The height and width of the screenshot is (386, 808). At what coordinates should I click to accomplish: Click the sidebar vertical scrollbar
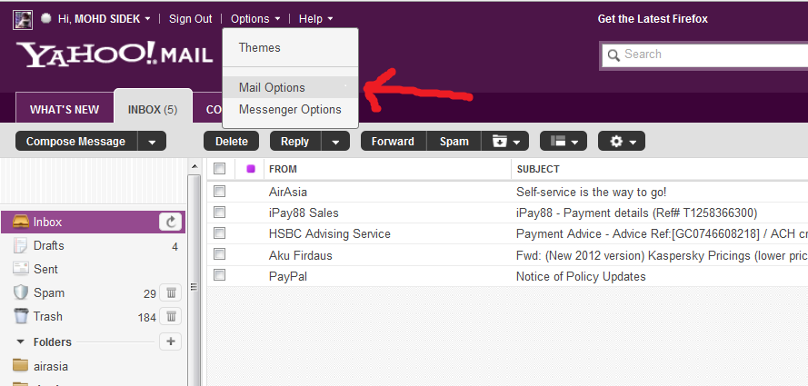coord(195,278)
